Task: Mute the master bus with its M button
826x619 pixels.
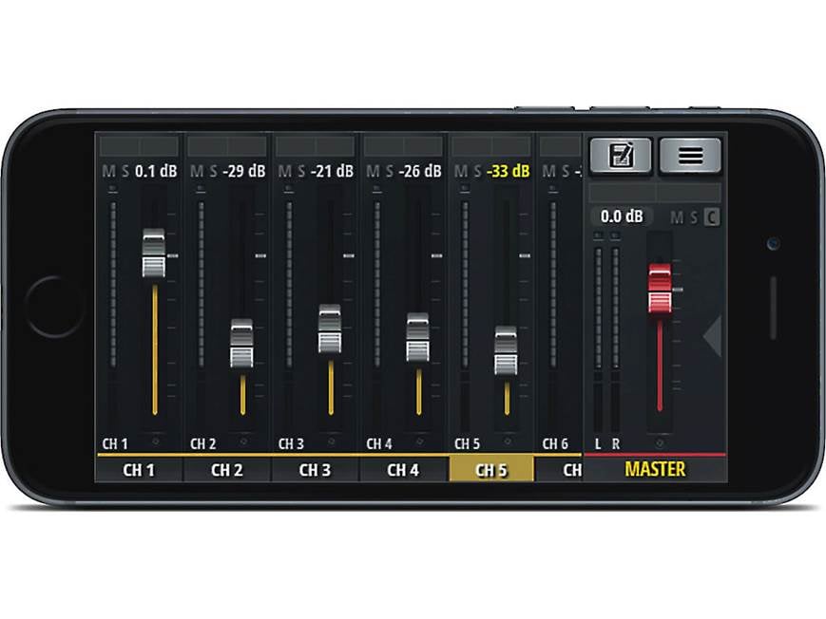Action: tap(679, 216)
